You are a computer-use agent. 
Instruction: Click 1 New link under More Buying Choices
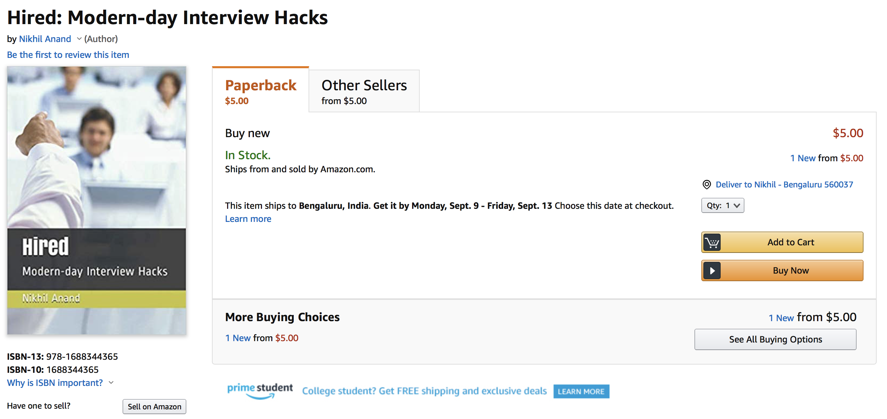click(238, 338)
